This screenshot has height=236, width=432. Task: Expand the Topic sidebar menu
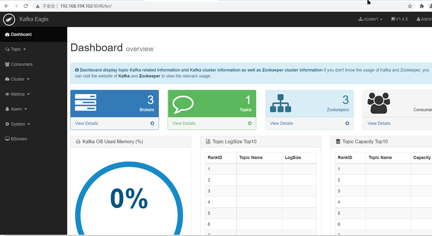coord(34,49)
